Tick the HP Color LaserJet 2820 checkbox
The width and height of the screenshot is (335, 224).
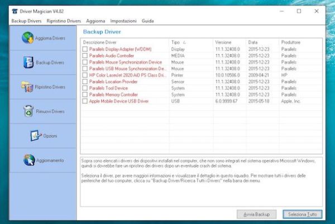click(85, 75)
